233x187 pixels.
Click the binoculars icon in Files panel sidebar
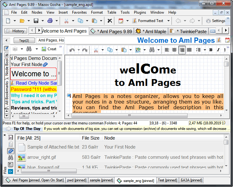(x=11, y=158)
